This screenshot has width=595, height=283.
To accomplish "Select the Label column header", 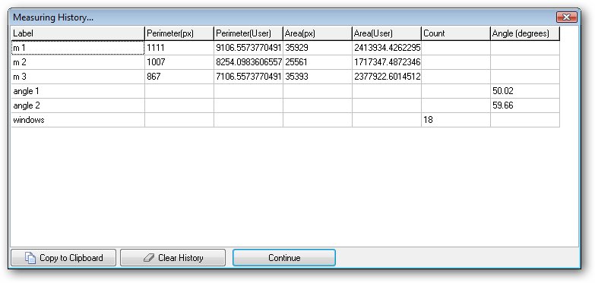I will tap(78, 33).
